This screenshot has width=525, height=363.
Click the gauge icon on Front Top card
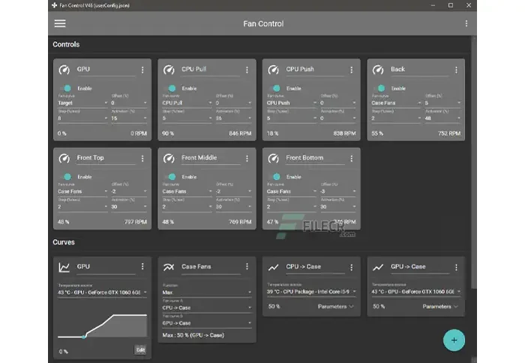[x=64, y=159]
